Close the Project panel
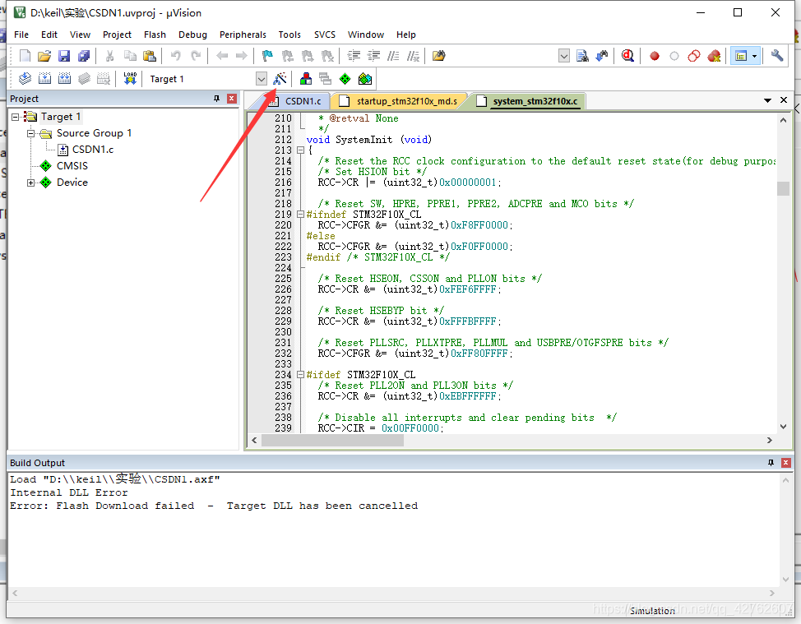Viewport: 801px width, 624px height. pyautogui.click(x=232, y=99)
